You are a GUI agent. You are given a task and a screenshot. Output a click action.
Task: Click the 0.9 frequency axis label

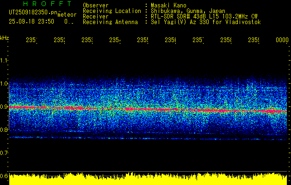click(4, 107)
